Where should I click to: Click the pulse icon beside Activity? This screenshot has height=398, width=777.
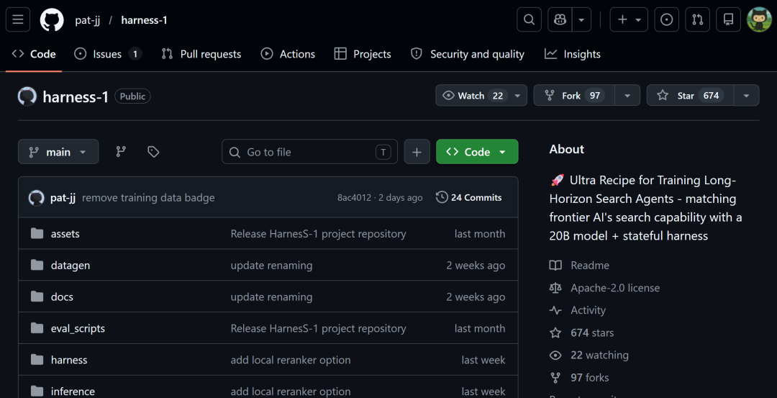click(x=555, y=310)
